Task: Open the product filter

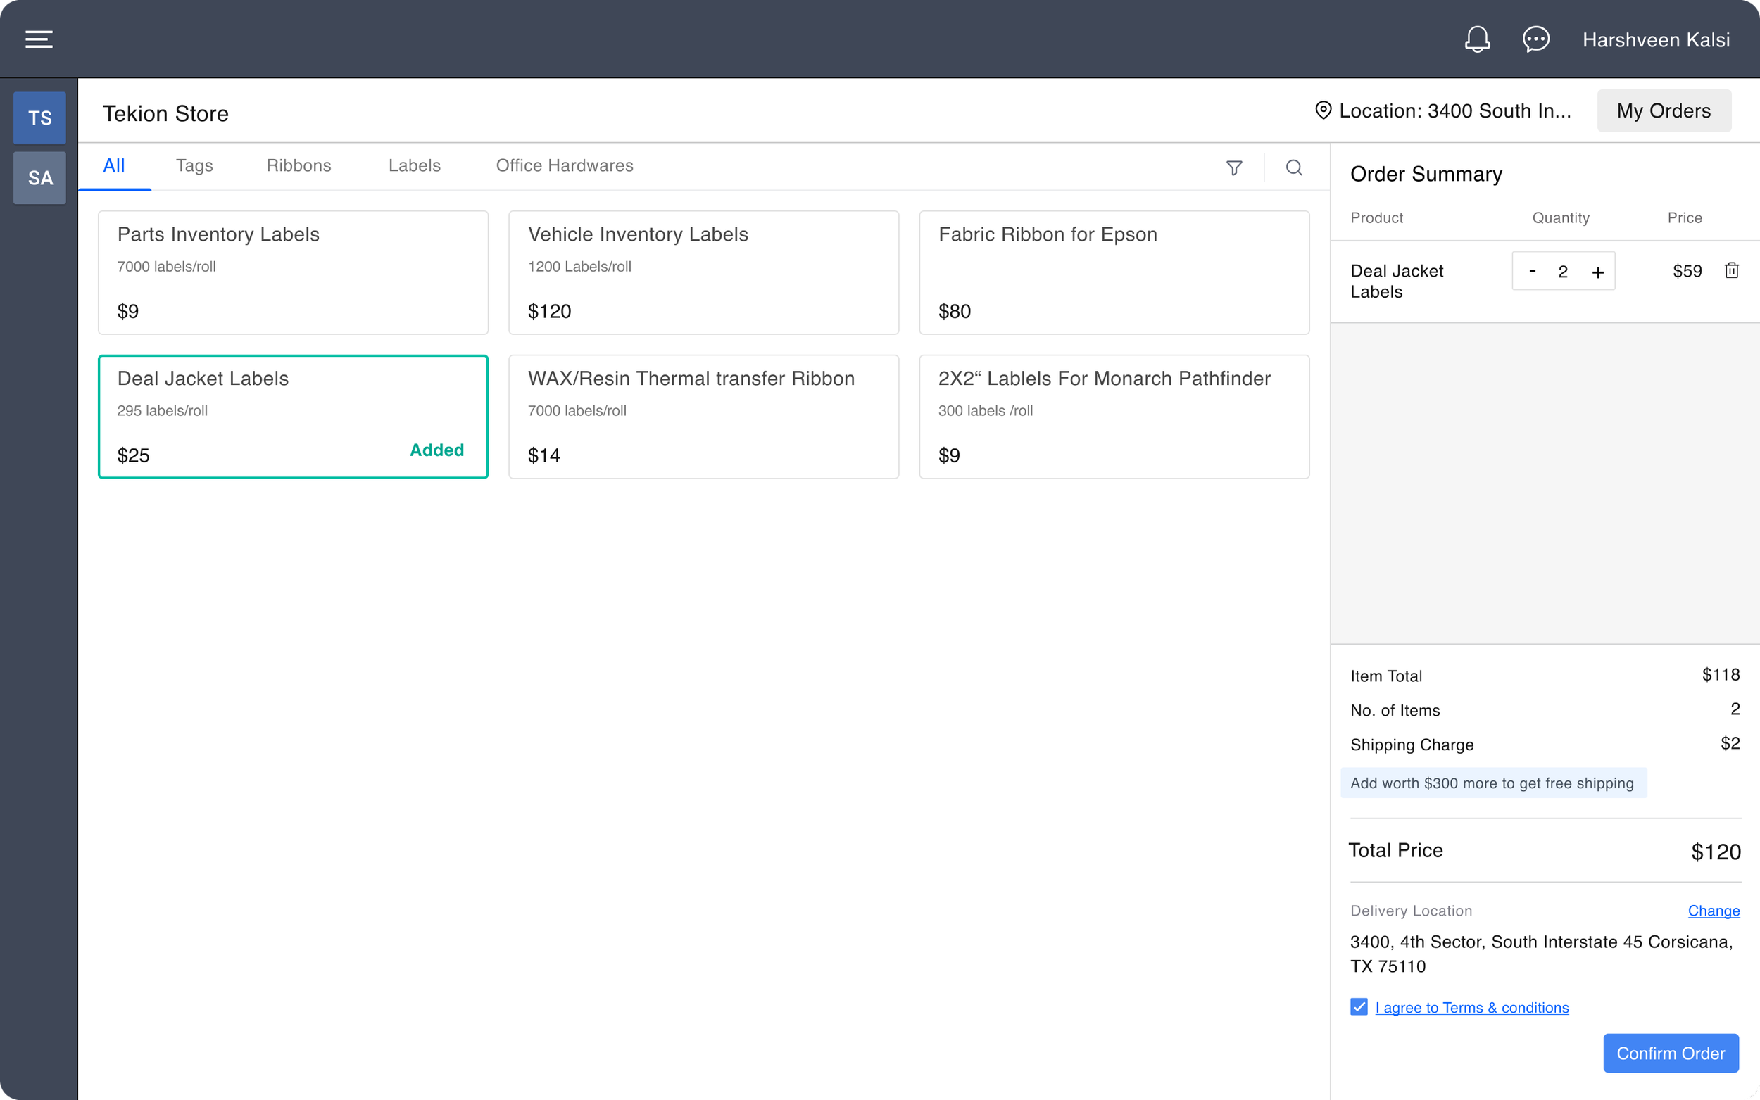Action: pyautogui.click(x=1234, y=168)
